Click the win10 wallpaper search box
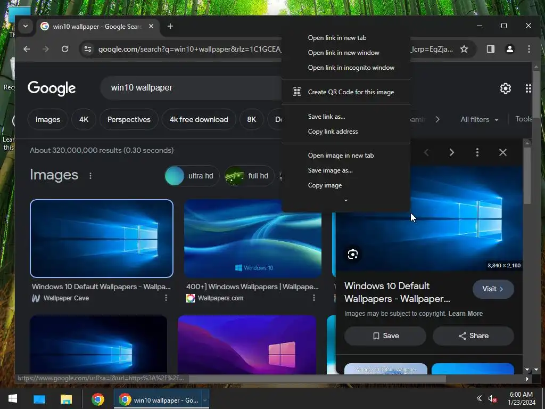545x409 pixels. click(x=191, y=88)
